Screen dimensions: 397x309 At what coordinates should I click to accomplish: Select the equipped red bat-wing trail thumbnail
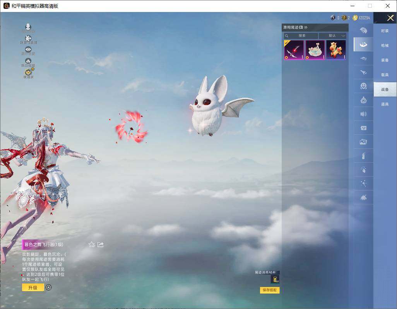coord(294,50)
